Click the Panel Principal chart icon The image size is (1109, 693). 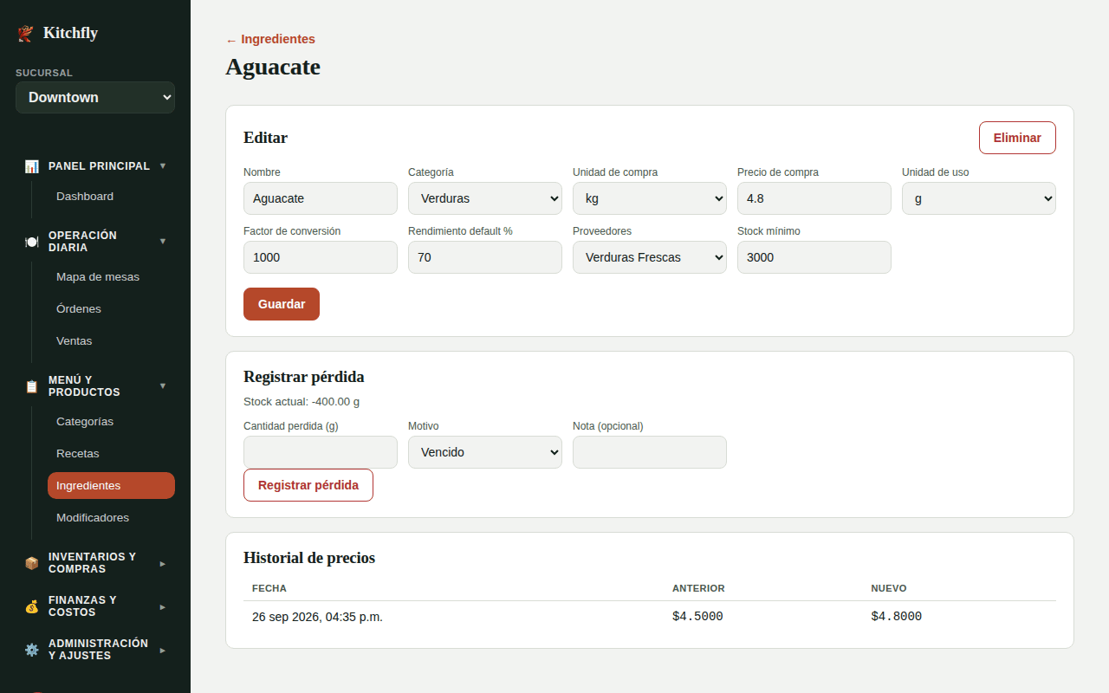coord(31,166)
